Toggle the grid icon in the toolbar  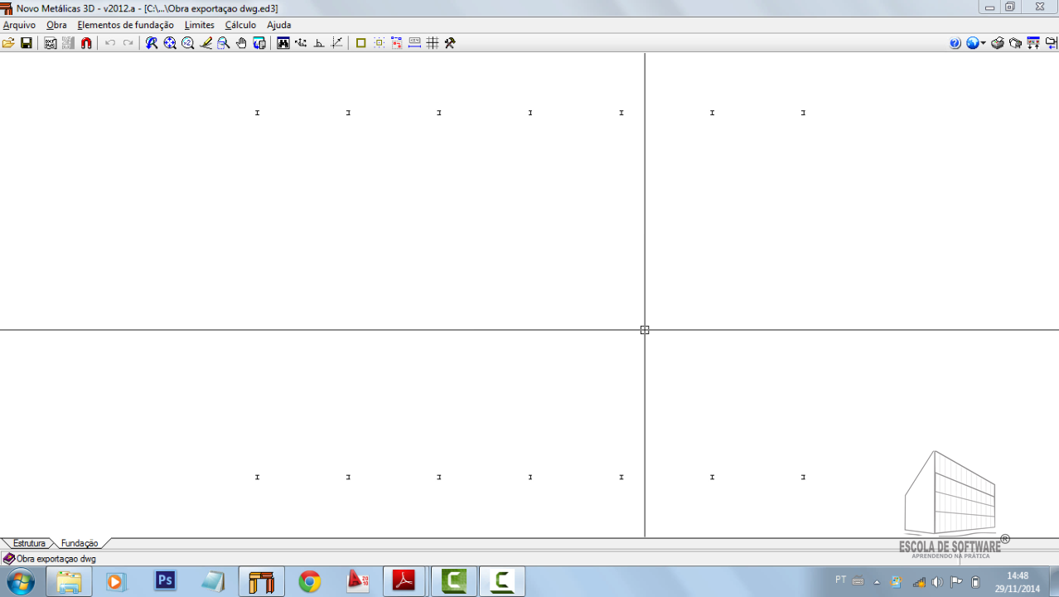433,43
